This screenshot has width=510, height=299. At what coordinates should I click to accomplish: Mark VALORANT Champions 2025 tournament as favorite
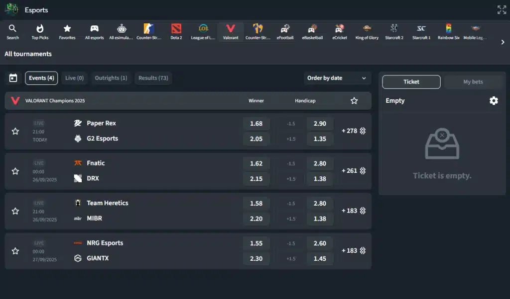[354, 101]
